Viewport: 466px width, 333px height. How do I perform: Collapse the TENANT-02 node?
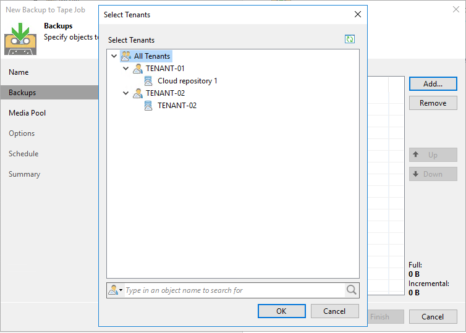coord(125,93)
